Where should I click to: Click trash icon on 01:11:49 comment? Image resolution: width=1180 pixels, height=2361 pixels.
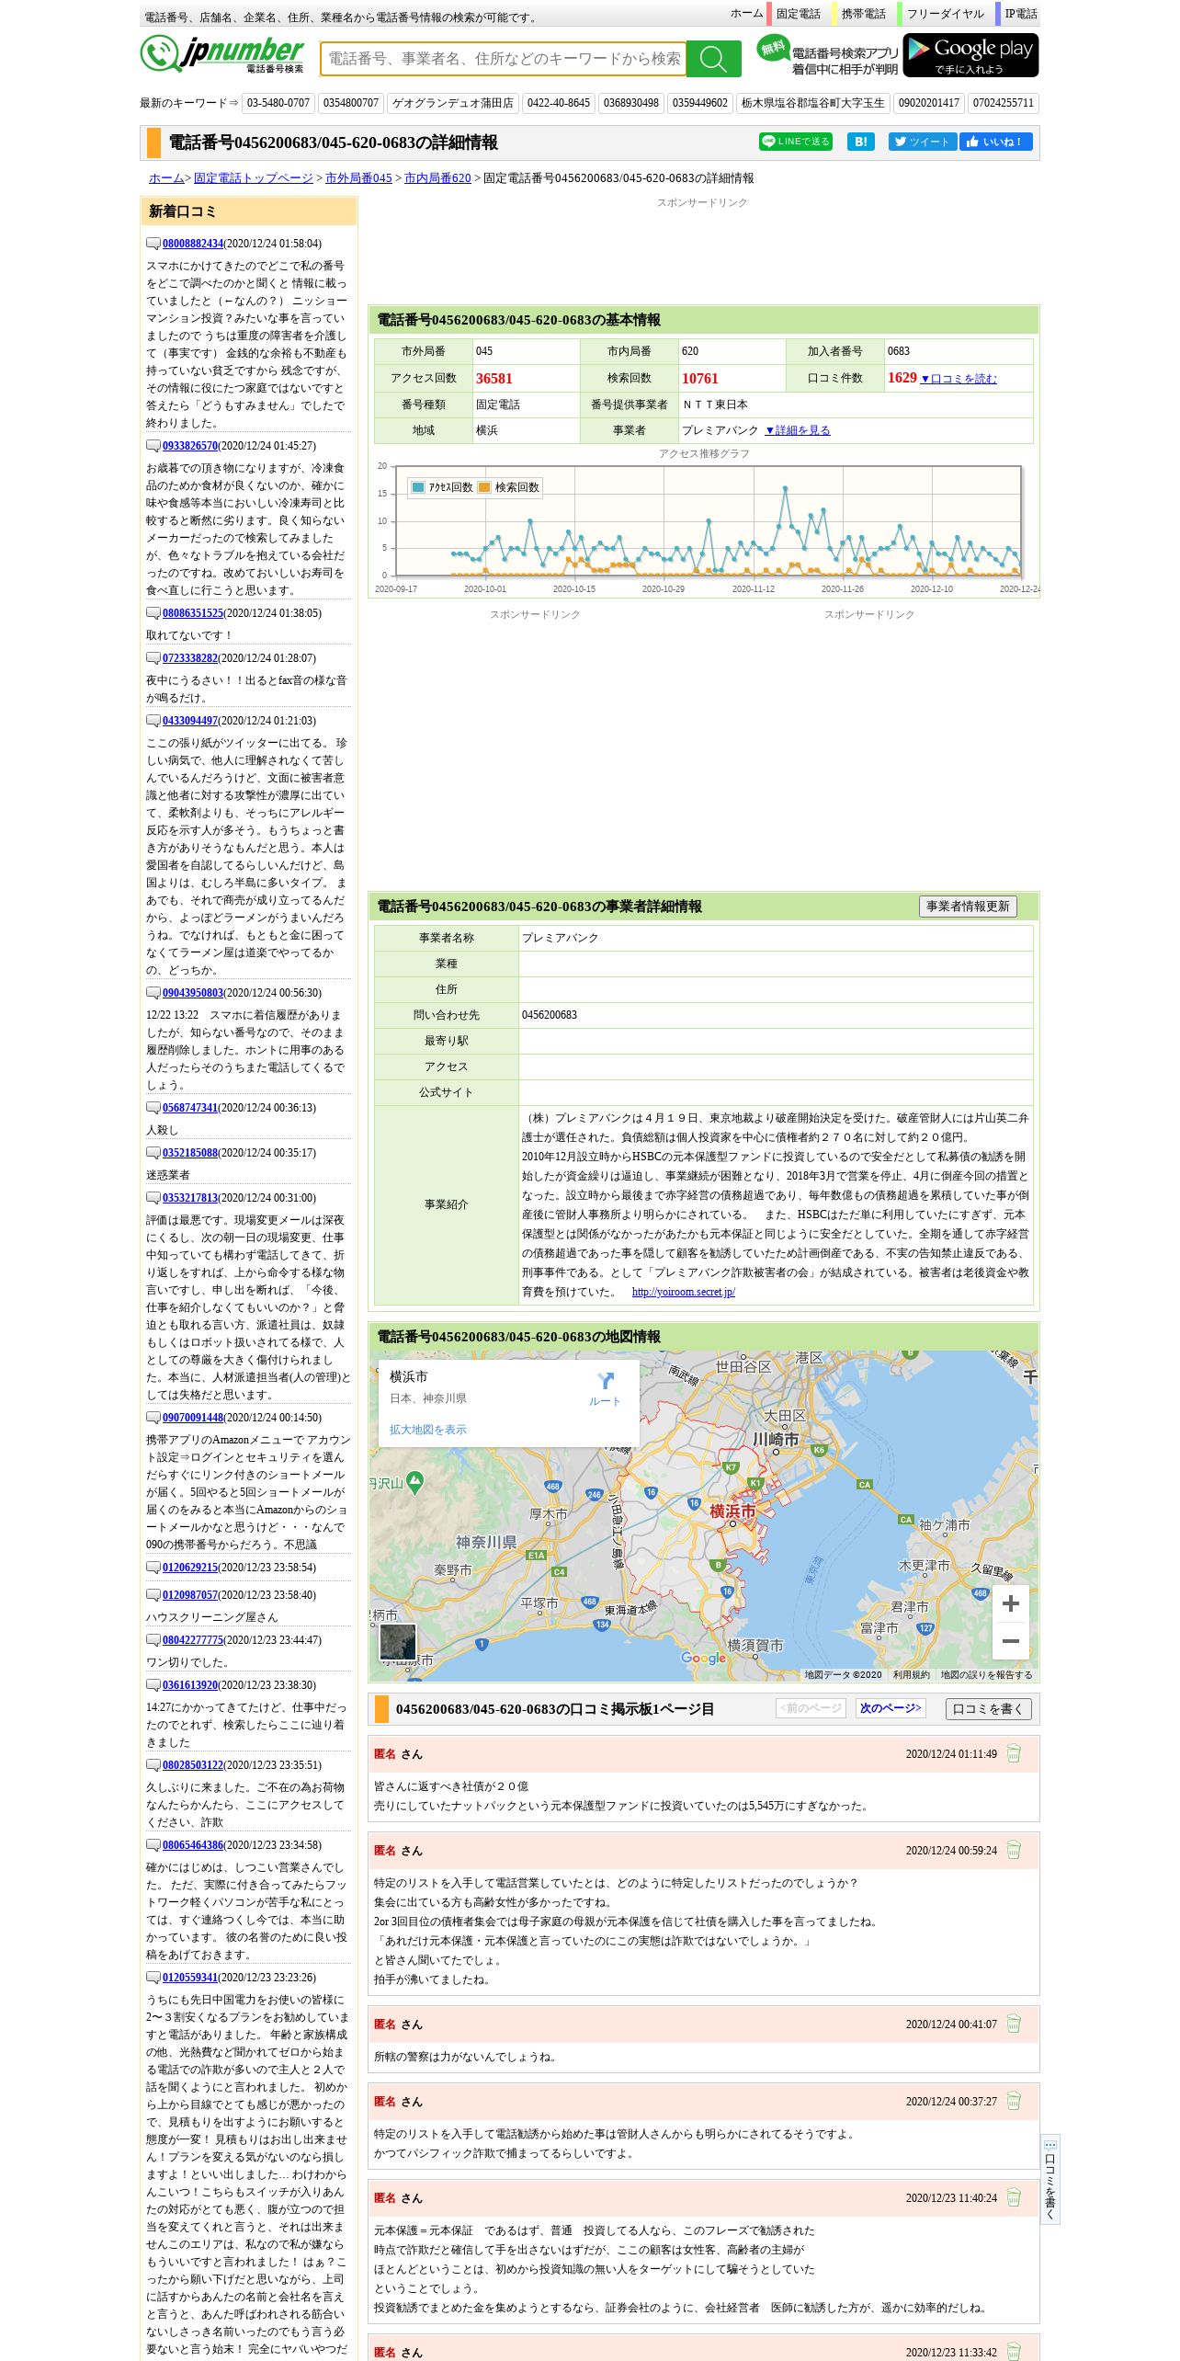coord(1014,1753)
